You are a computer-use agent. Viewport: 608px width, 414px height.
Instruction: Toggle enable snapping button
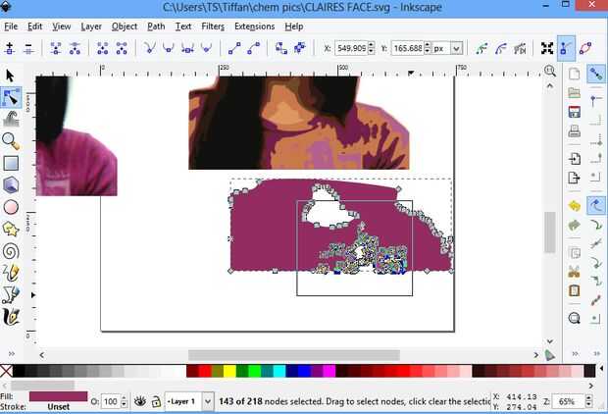596,75
